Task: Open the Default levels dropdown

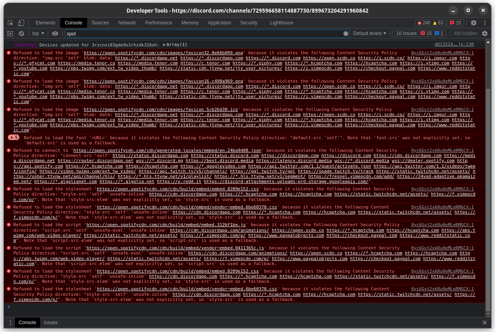Action: click(369, 33)
